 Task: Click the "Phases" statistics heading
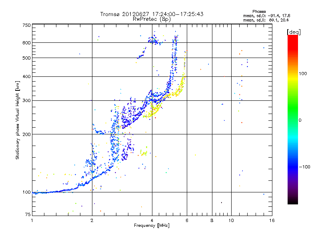[259, 12]
